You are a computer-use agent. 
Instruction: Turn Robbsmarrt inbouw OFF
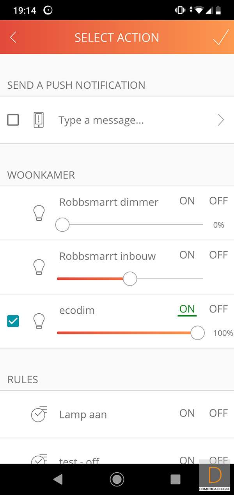218,255
